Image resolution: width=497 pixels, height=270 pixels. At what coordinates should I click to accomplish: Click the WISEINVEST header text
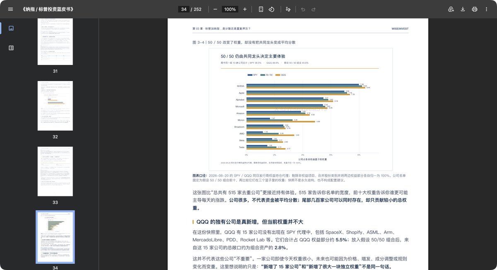pos(400,29)
